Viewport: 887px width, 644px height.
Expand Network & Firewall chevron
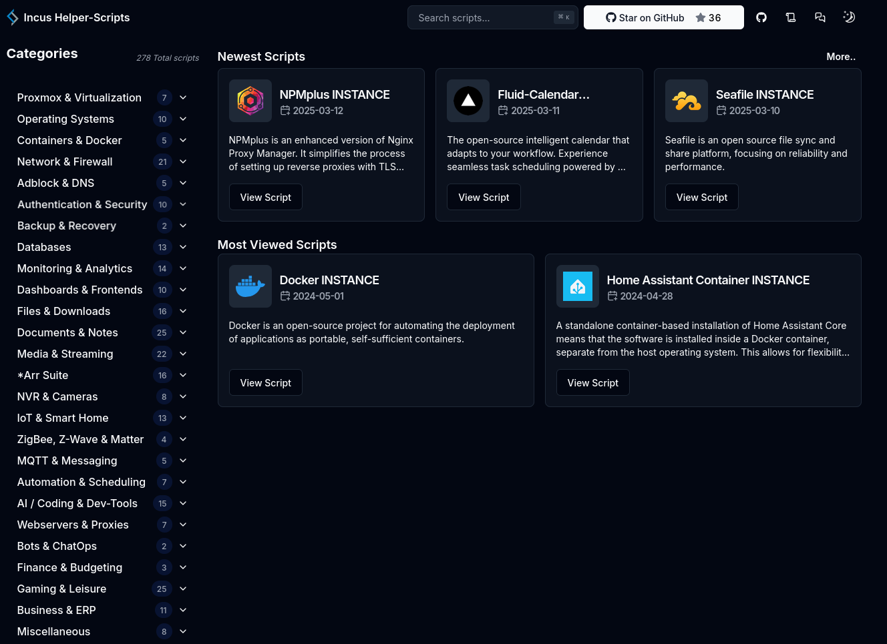183,162
